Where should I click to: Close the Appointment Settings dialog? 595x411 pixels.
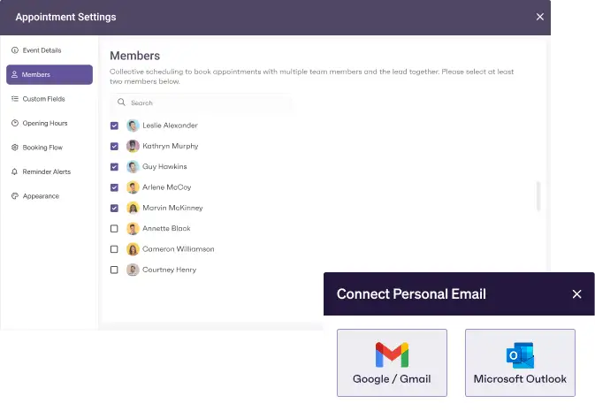point(540,17)
